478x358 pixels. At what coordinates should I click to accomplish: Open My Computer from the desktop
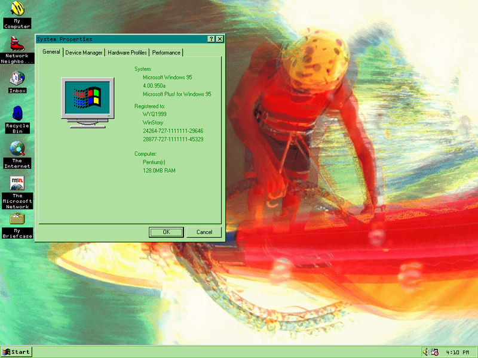(x=17, y=12)
